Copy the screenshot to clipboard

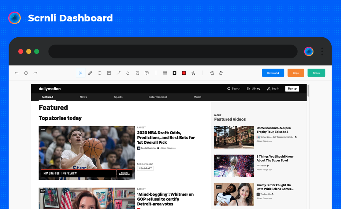296,73
